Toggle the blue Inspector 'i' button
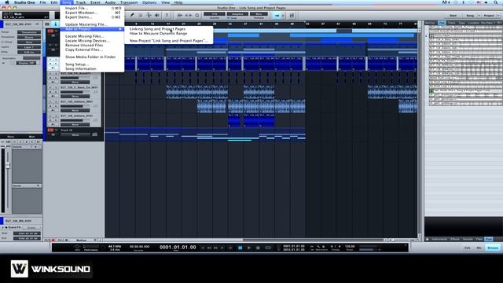 (x=56, y=24)
